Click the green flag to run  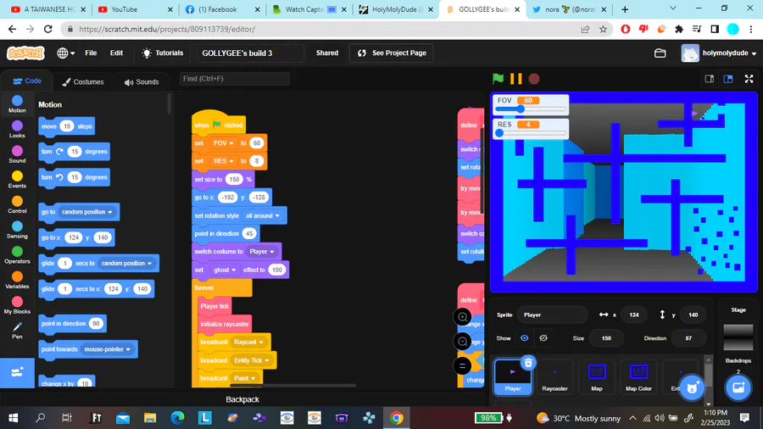pyautogui.click(x=498, y=78)
